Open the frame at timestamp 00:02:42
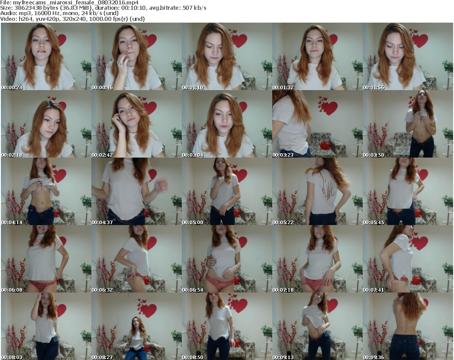The image size is (454, 360). pyautogui.click(x=137, y=124)
